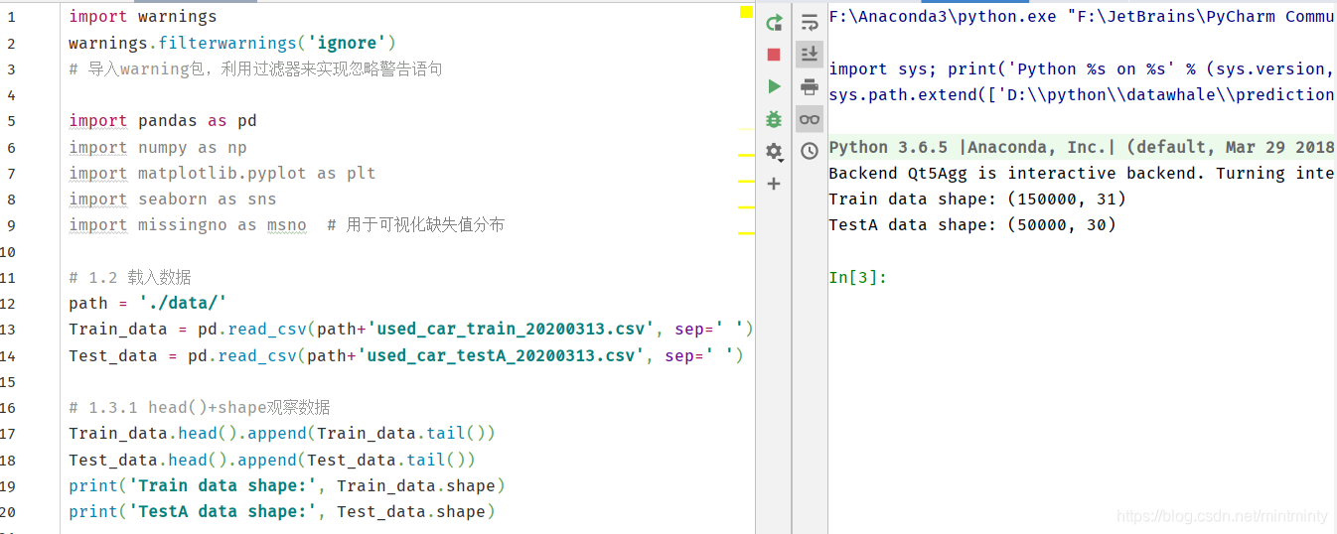Click warning stripe mark beside line 6
1337x534 pixels.
[x=746, y=155]
